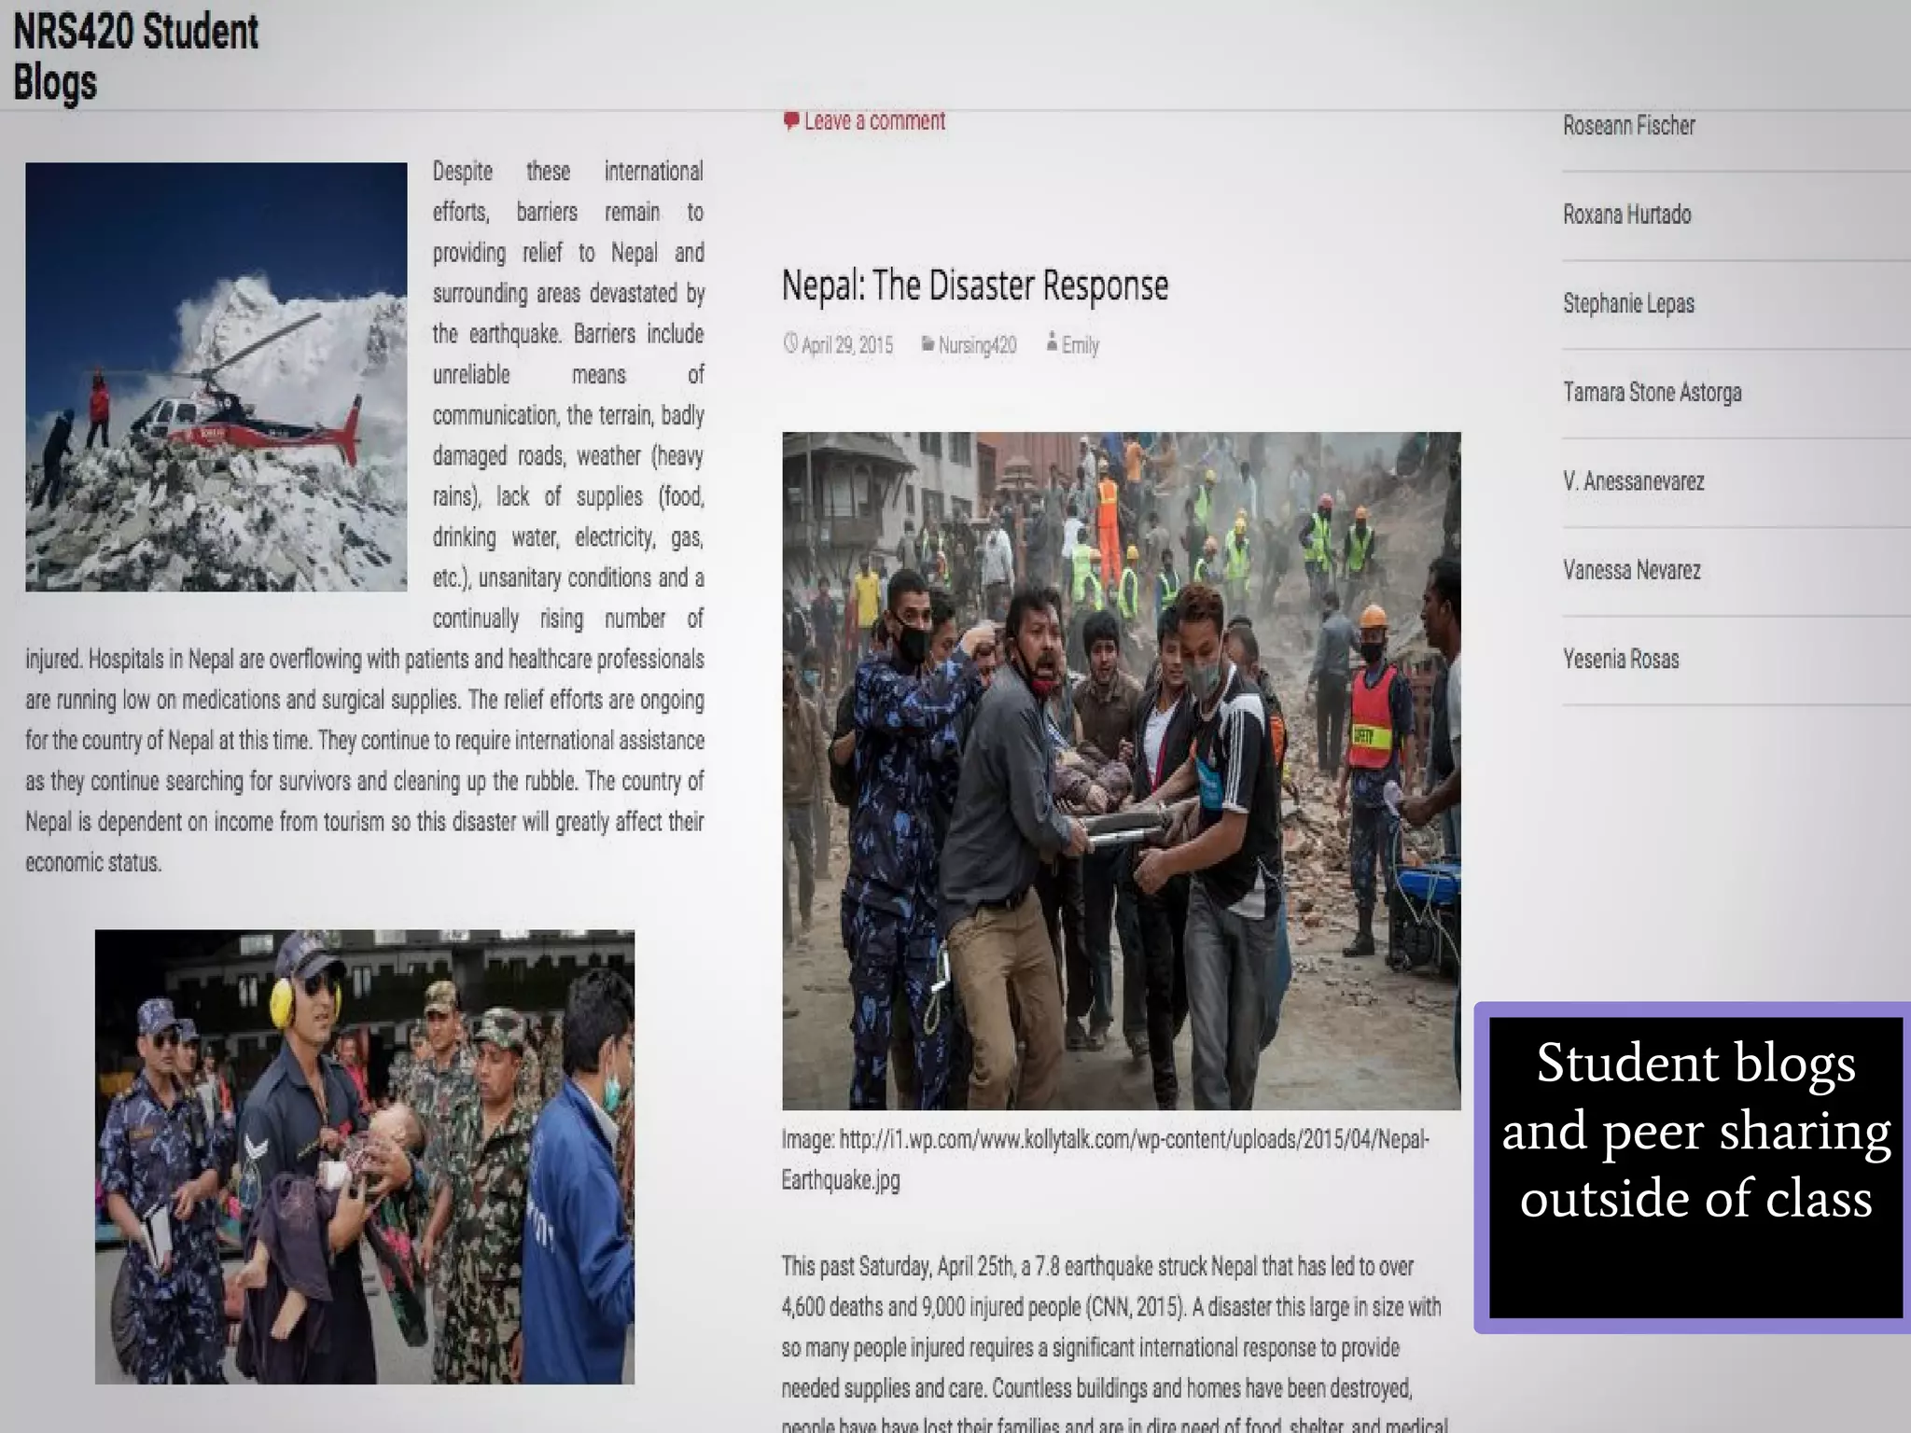This screenshot has height=1433, width=1911.
Task: Click the soldiers carrying a child photo
Action: pyautogui.click(x=364, y=1156)
